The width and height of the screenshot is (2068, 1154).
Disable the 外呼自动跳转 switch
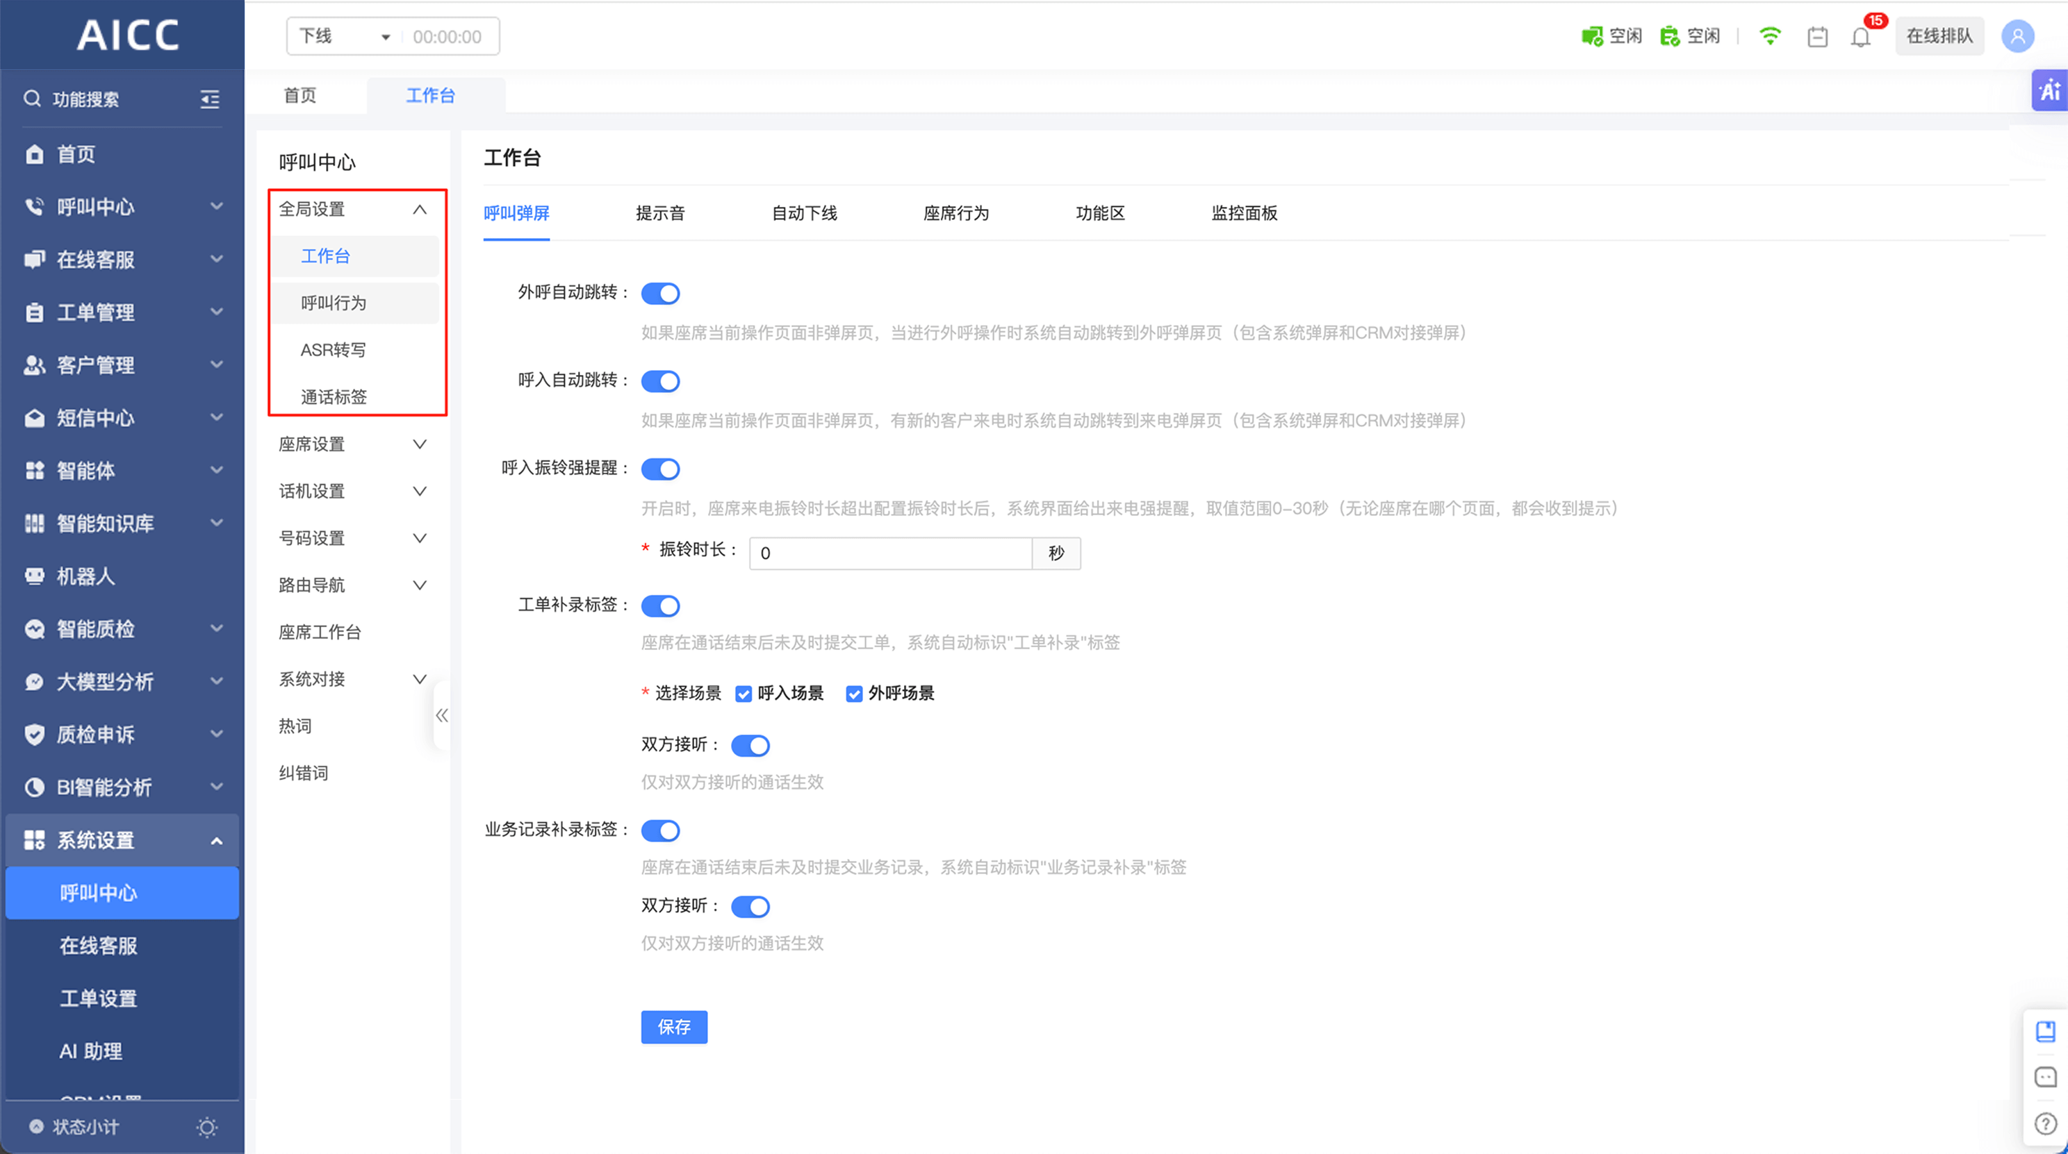coord(660,294)
